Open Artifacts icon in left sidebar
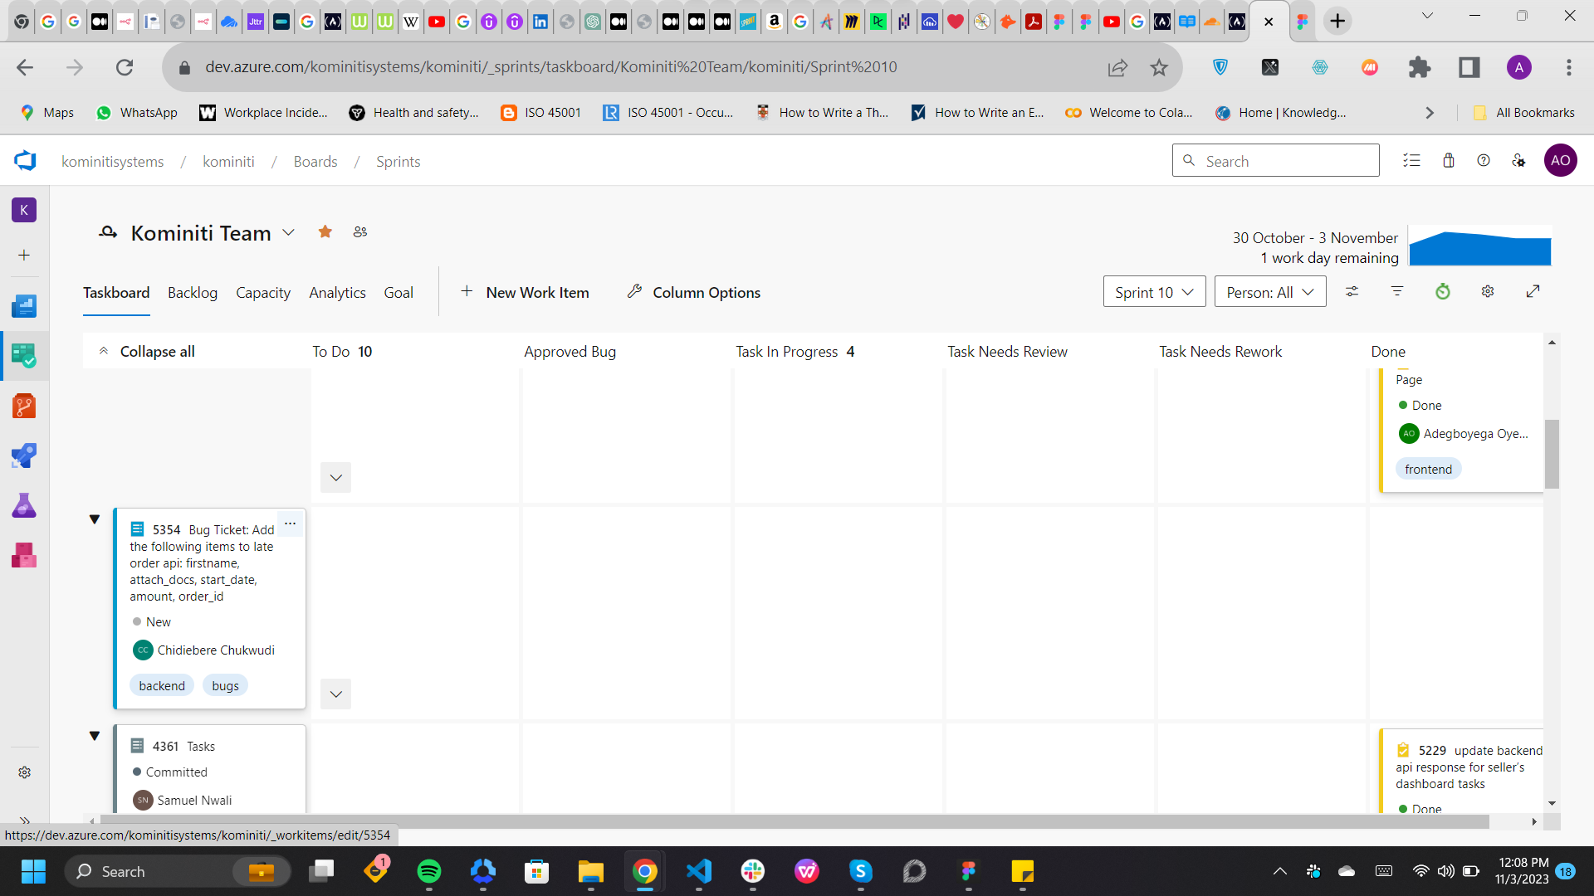Screen dimensions: 1594x896 coord(24,555)
